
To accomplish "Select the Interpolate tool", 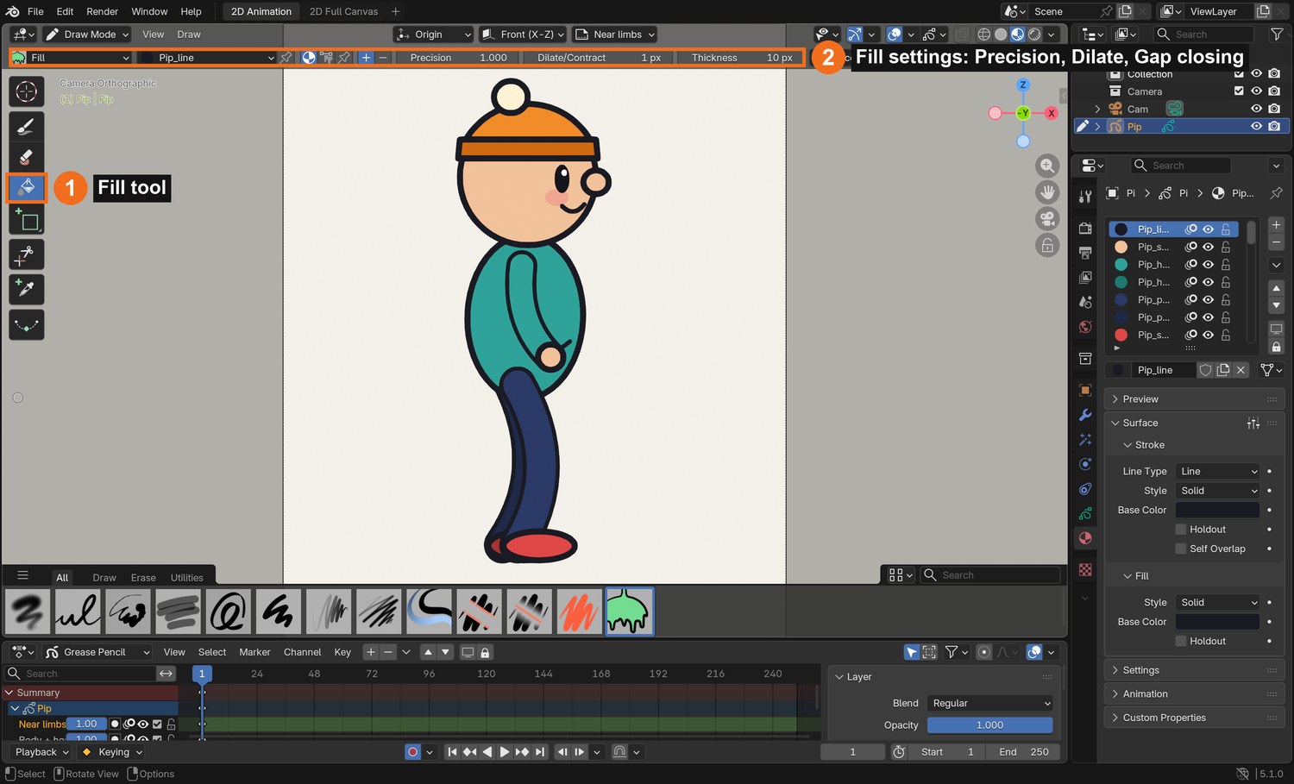I will click(x=26, y=325).
